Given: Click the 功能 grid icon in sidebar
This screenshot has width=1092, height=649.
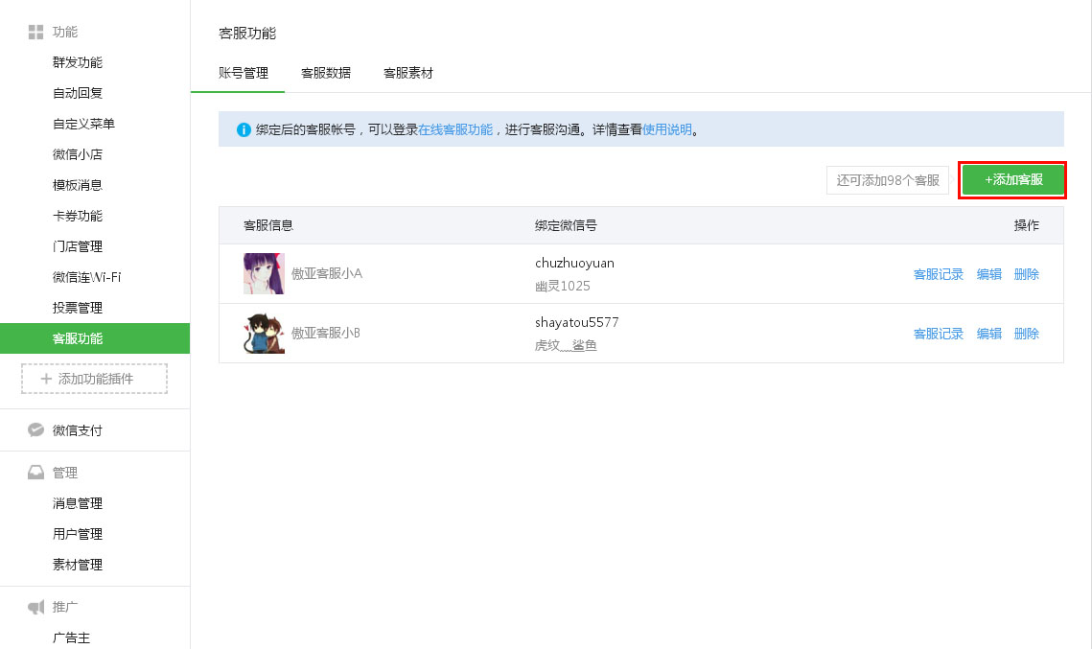Looking at the screenshot, I should [x=35, y=33].
